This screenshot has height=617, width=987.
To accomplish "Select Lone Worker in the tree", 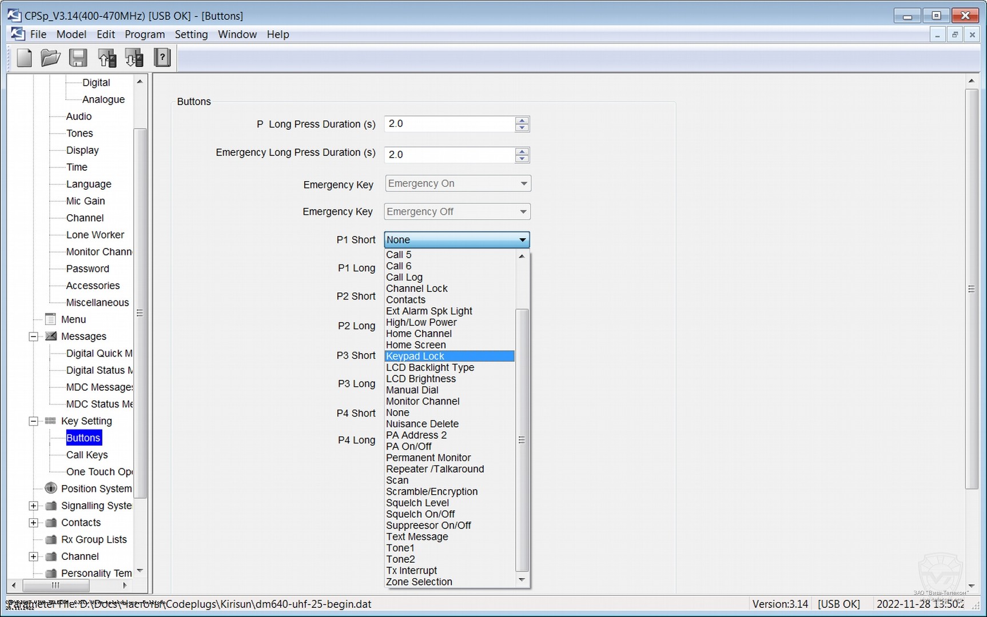I will click(95, 235).
